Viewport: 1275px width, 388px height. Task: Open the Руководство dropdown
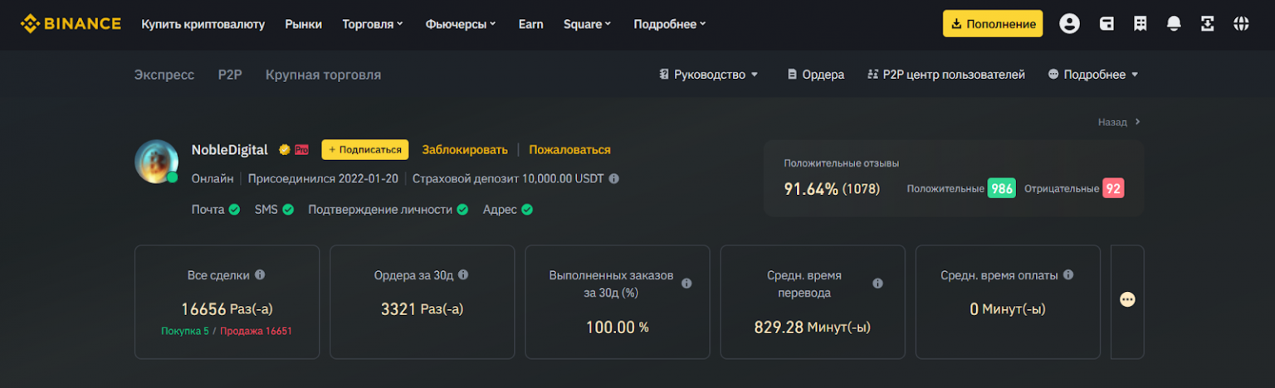point(709,75)
